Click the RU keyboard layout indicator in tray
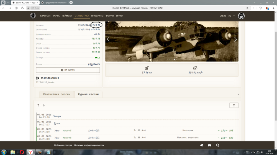 247,152
